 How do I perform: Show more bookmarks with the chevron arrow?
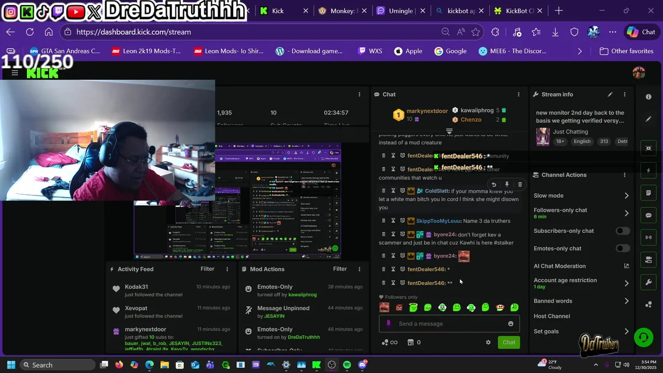click(580, 51)
